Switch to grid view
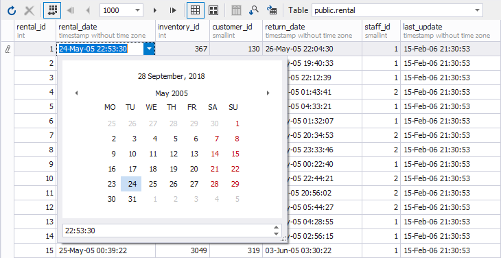Image resolution: width=501 pixels, height=258 pixels. tap(196, 10)
